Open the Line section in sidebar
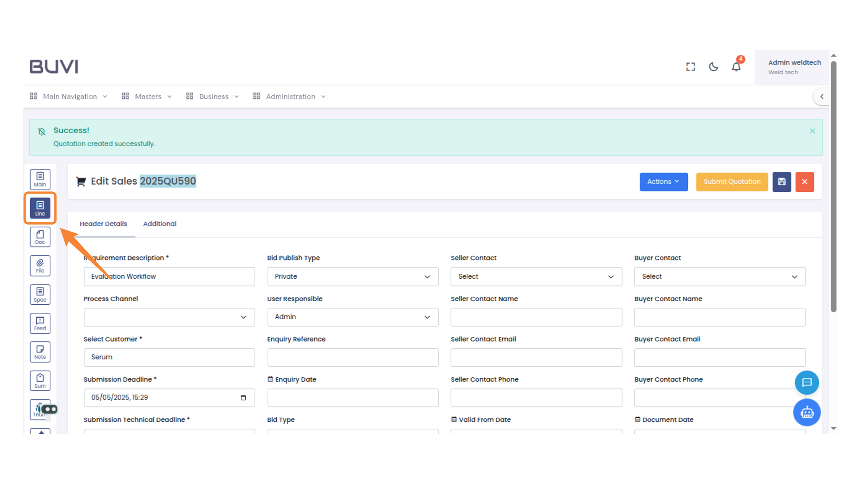 click(x=40, y=208)
